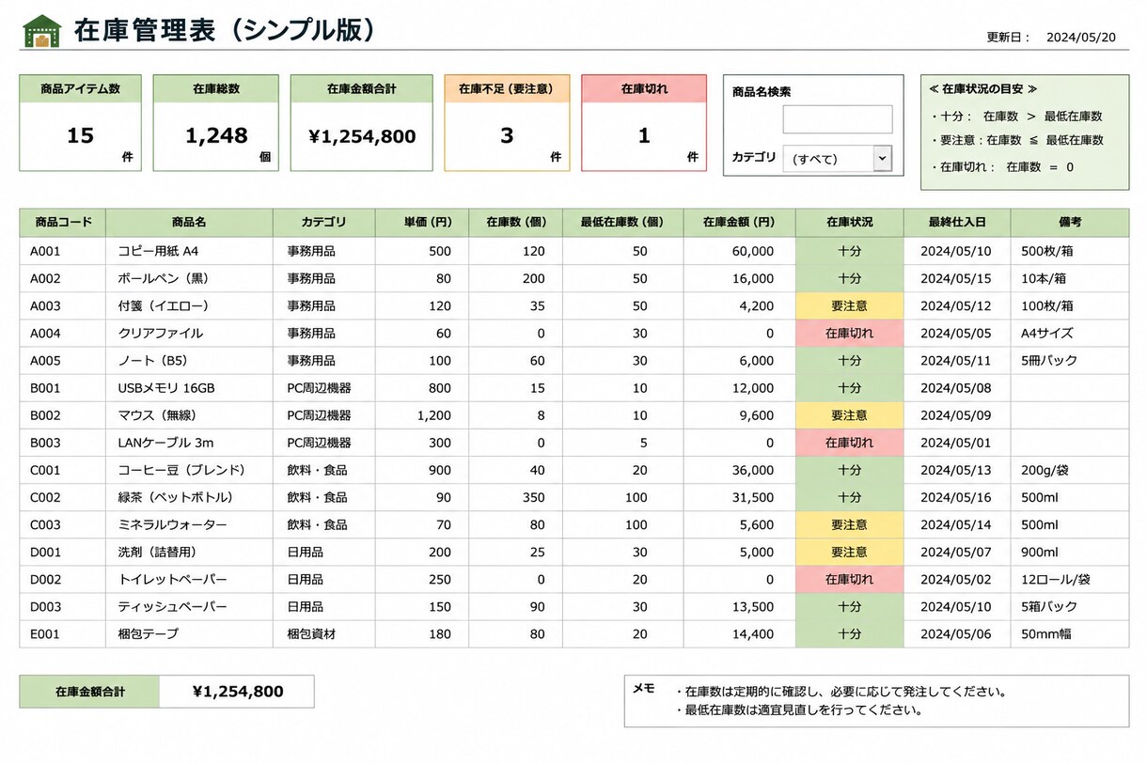
Task: Click the green warehouse logo icon
Action: click(x=41, y=31)
